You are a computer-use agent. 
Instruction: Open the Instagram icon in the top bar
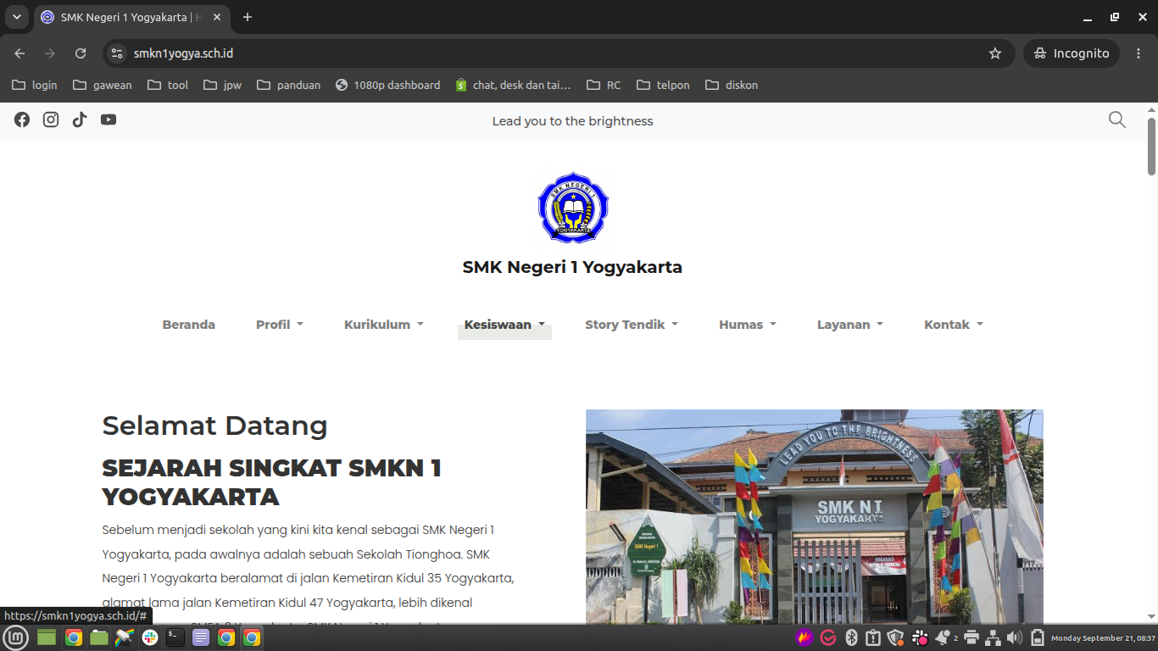coord(51,120)
